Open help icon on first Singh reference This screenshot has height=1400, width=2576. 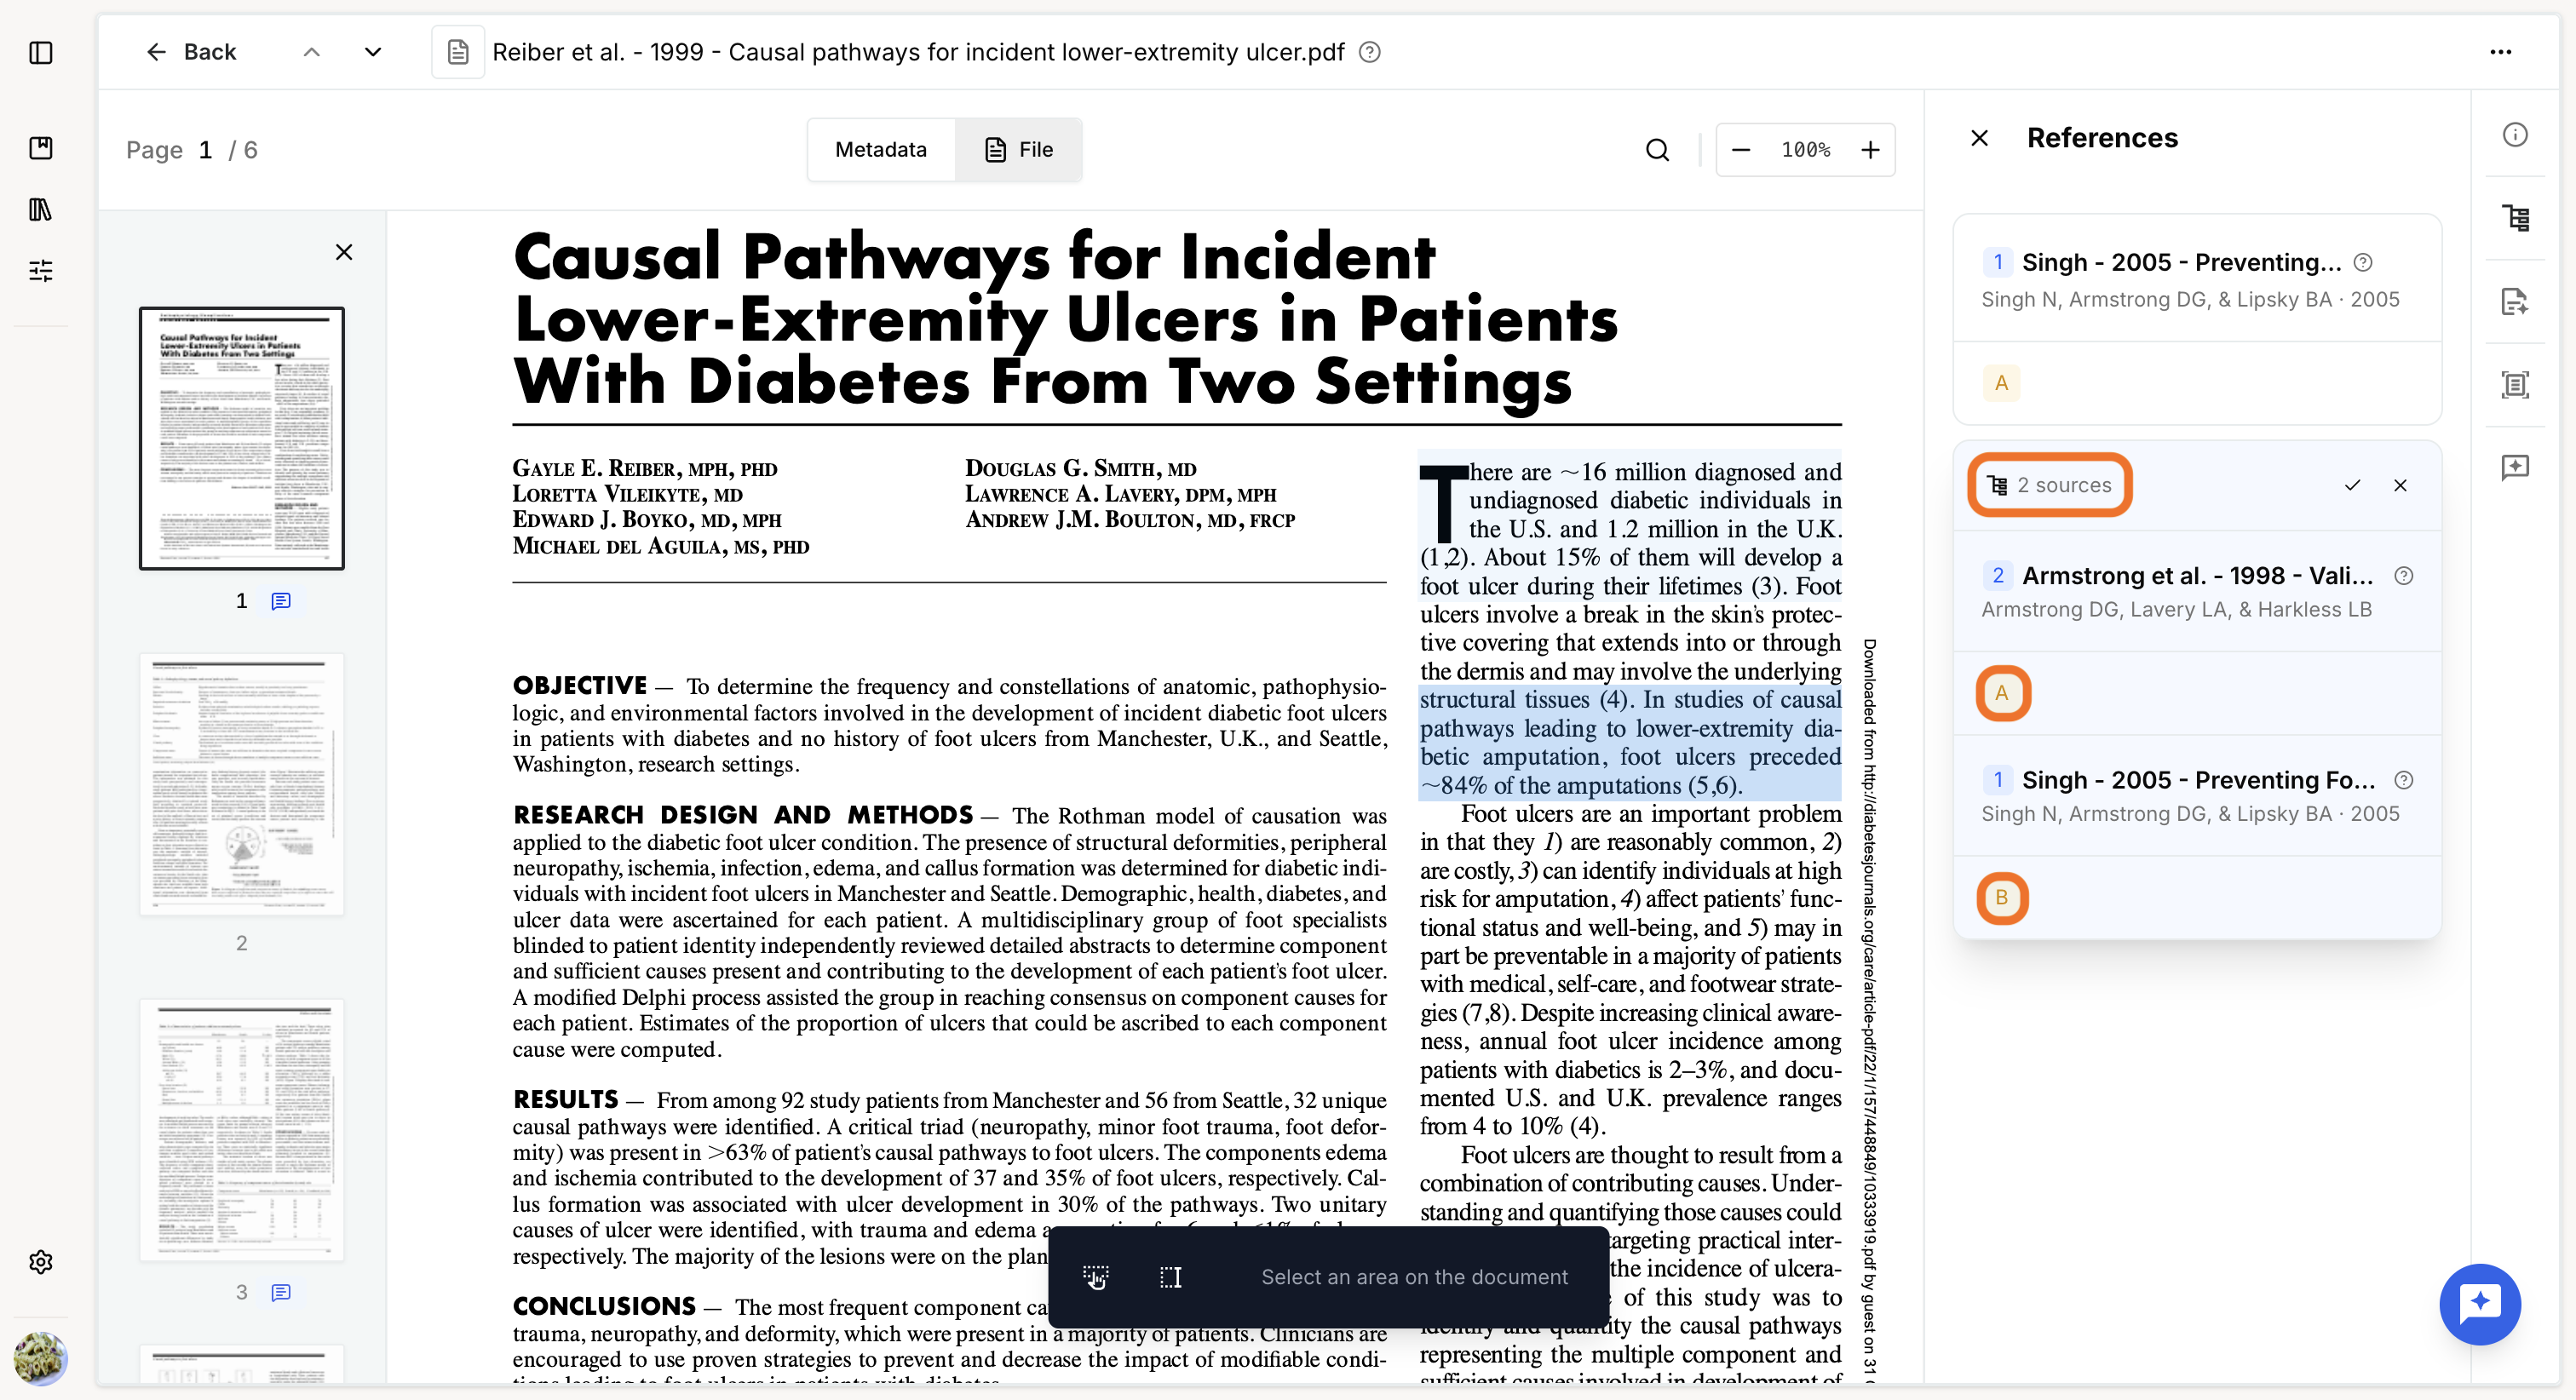tap(2363, 263)
